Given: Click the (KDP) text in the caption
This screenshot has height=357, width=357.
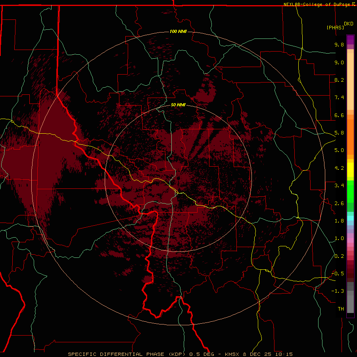Looking at the screenshot, I should click(178, 354).
